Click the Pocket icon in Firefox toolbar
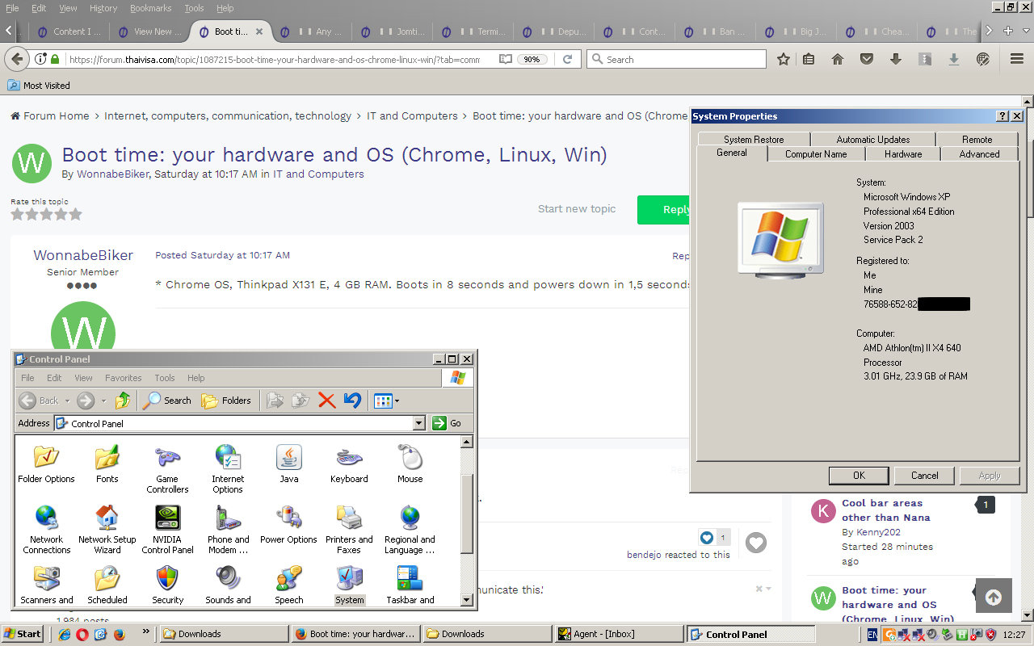 coord(867,59)
